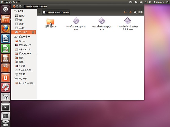Launch LibreOffice Impress from launcher
The width and height of the screenshot is (170, 127).
point(5,58)
